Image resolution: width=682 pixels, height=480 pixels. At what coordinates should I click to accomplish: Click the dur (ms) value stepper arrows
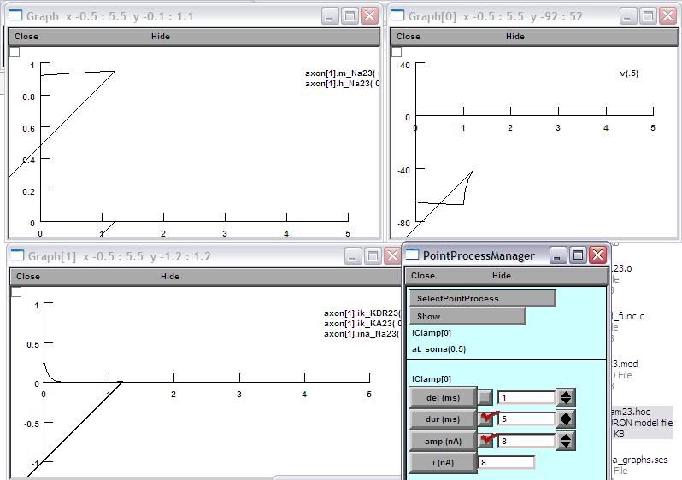tap(565, 419)
